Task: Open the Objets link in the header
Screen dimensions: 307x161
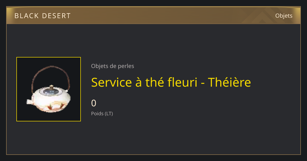Action: [x=284, y=16]
